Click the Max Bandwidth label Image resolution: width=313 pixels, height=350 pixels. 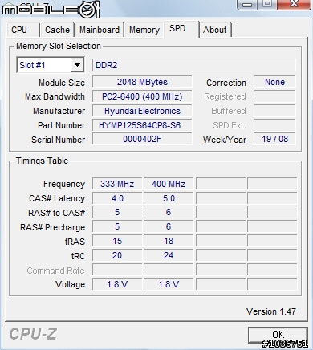coord(55,96)
